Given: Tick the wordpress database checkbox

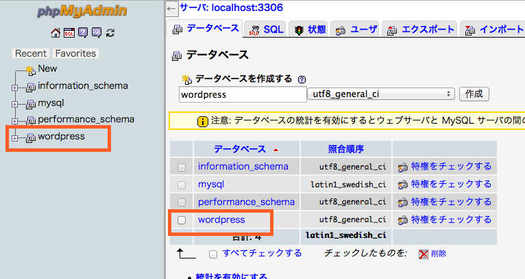Looking at the screenshot, I should click(182, 220).
